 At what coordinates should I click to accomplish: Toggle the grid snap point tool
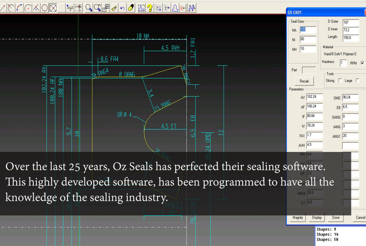click(78, 8)
